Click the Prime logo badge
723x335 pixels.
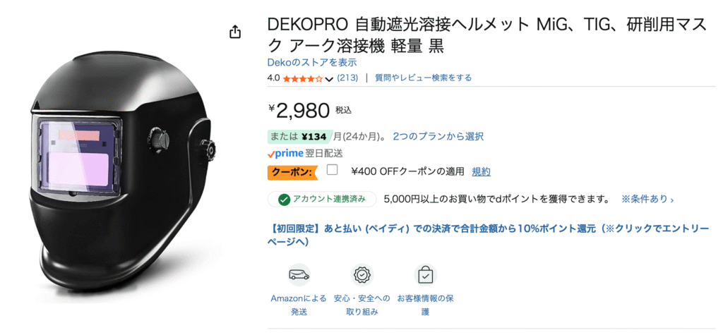click(285, 153)
